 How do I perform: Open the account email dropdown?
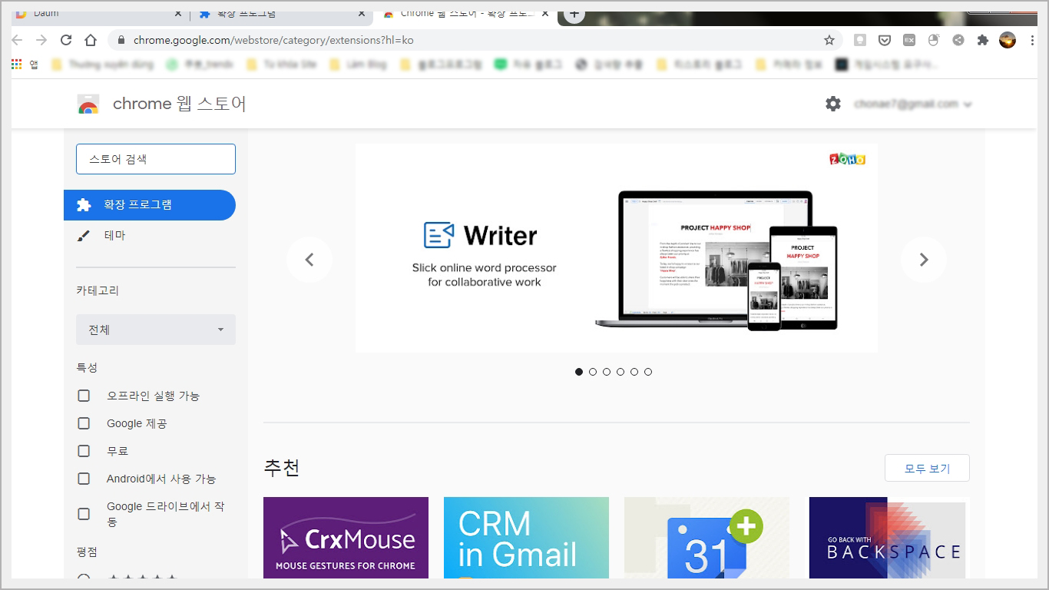(x=913, y=104)
